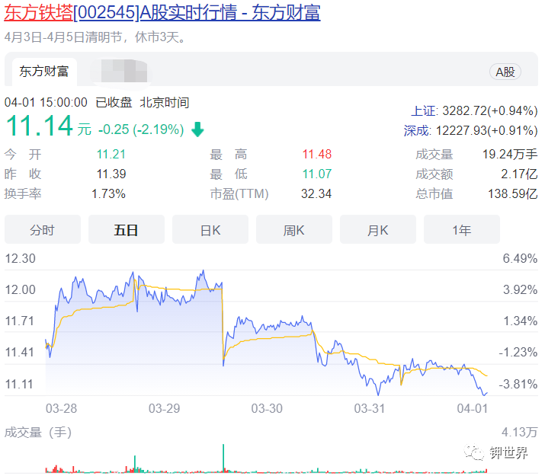Switch chart to 五日 view
545x476 pixels.
click(x=127, y=229)
